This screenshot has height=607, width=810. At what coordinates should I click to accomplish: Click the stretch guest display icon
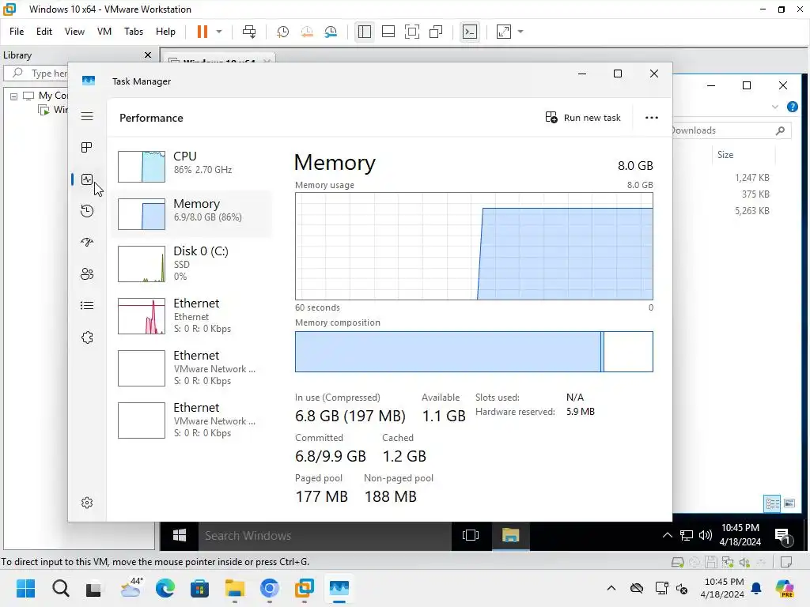click(x=504, y=32)
